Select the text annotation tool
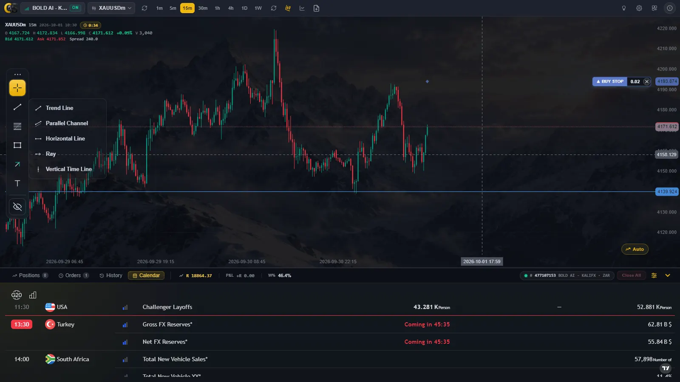The height and width of the screenshot is (382, 680). coord(17,183)
